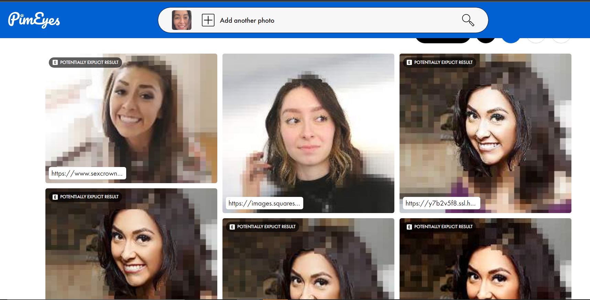Click the 'Add another photo' text
This screenshot has height=300, width=590.
click(x=247, y=21)
